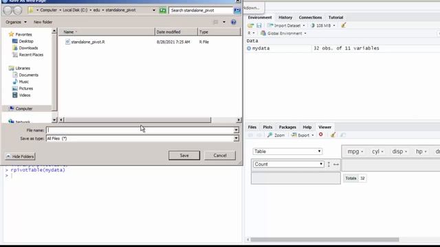Open the dialog help question-mark icon
The height and width of the screenshot is (247, 440).
click(234, 22)
